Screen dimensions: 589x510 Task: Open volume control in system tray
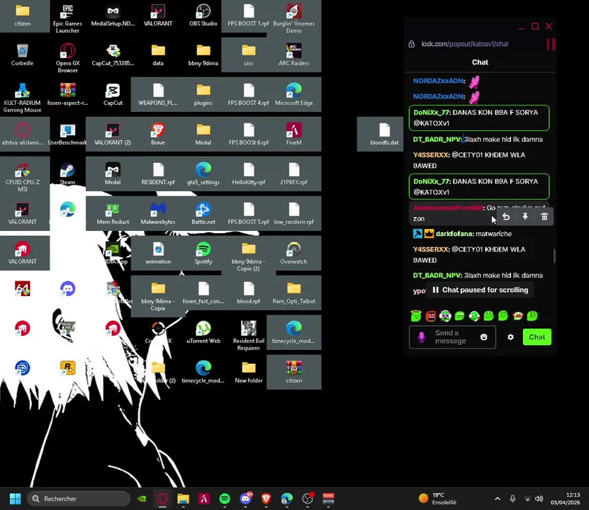[539, 499]
